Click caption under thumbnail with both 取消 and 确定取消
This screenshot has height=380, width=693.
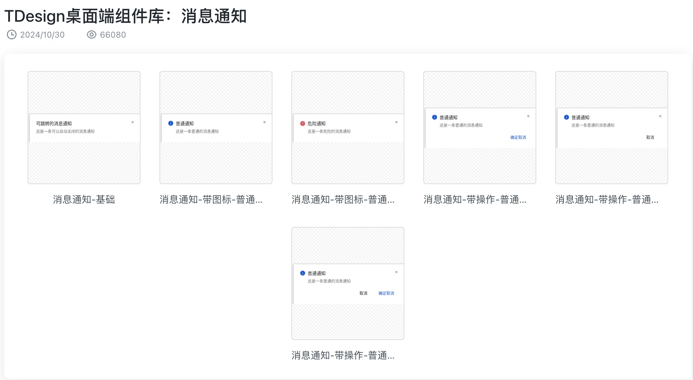pyautogui.click(x=343, y=355)
